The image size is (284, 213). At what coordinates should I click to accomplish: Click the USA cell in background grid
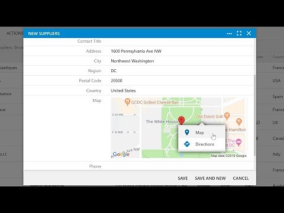276,80
